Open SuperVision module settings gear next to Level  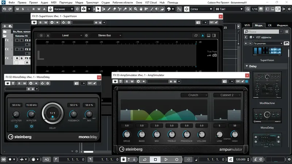[86, 35]
